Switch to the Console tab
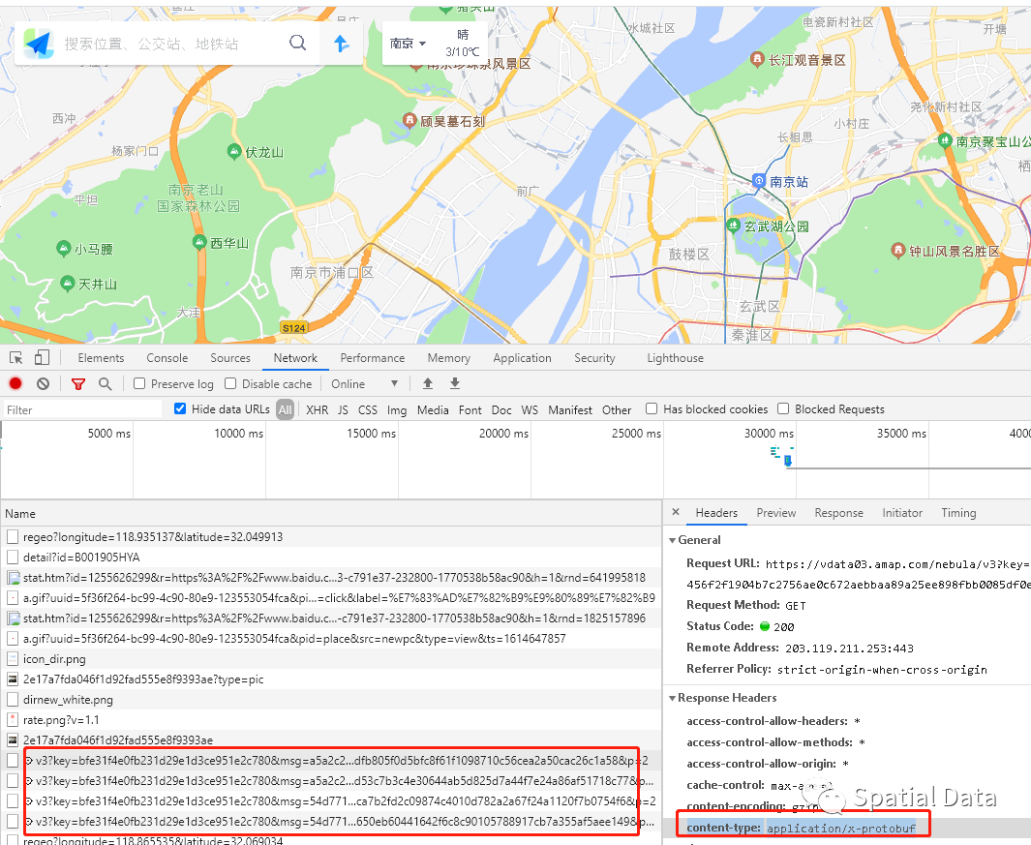This screenshot has height=845, width=1031. pyautogui.click(x=167, y=358)
